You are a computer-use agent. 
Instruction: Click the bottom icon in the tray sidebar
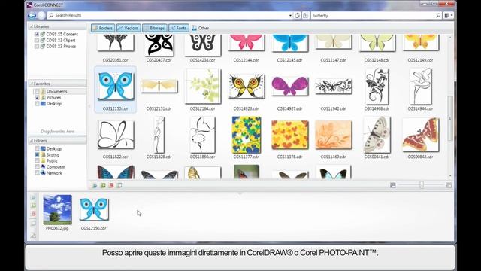pyautogui.click(x=33, y=236)
